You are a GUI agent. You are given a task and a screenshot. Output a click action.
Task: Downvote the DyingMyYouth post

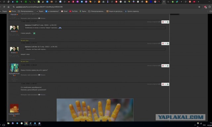click(x=163, y=65)
